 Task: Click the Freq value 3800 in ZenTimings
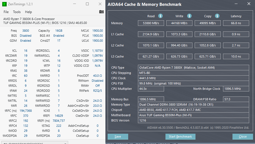point(26,31)
